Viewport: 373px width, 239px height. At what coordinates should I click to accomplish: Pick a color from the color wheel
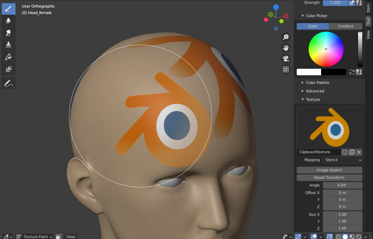tap(326, 49)
